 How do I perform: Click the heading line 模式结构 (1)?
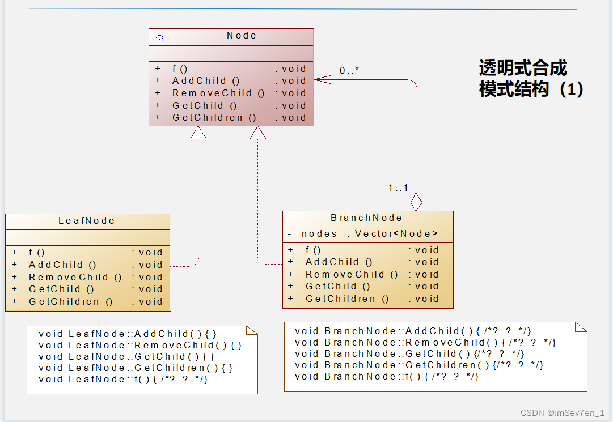pyautogui.click(x=531, y=89)
